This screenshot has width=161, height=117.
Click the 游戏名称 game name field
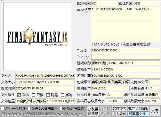126,63
